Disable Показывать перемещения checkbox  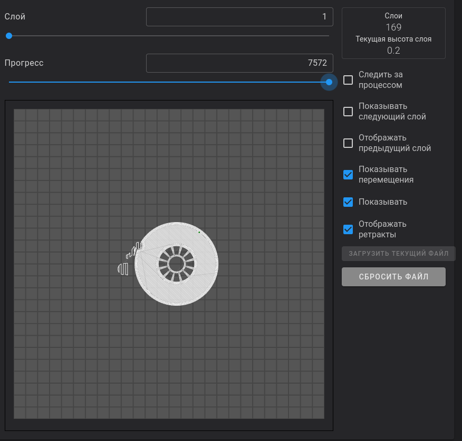click(x=348, y=175)
